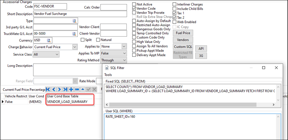Click the SQL Filter window icon
The height and width of the screenshot is (140, 288).
107,68
